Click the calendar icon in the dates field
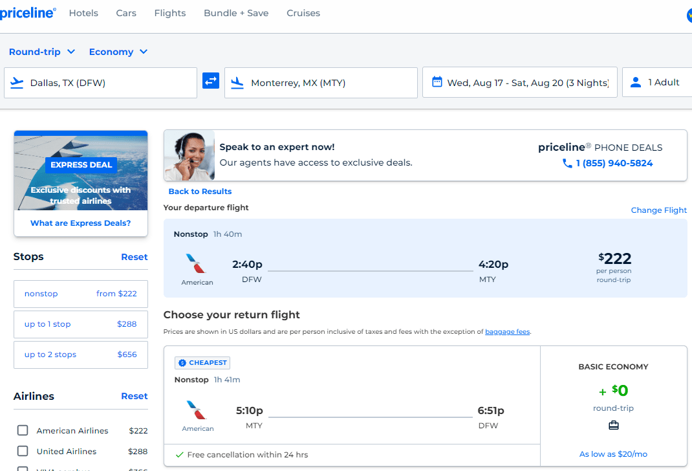Image resolution: width=692 pixels, height=471 pixels. click(x=438, y=82)
